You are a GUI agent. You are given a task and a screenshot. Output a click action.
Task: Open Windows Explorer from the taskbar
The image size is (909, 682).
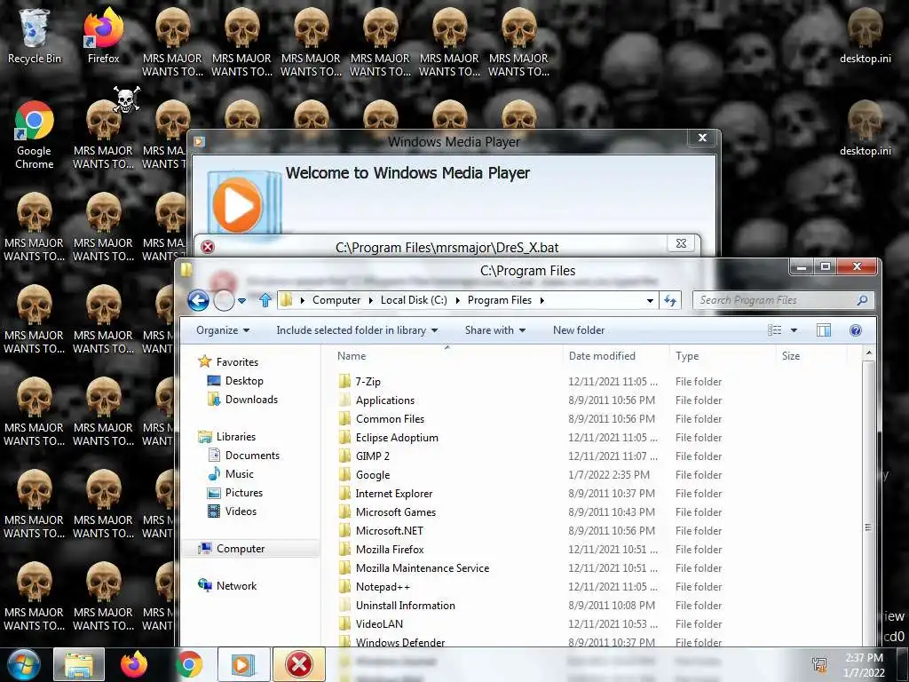point(79,664)
